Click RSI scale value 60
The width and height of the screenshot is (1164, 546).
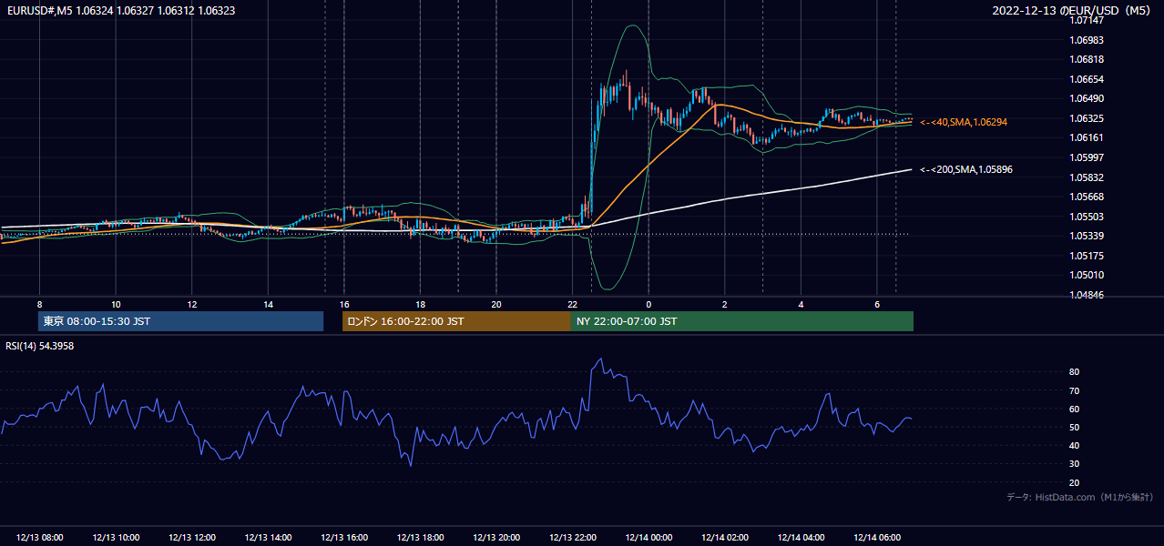(1075, 409)
